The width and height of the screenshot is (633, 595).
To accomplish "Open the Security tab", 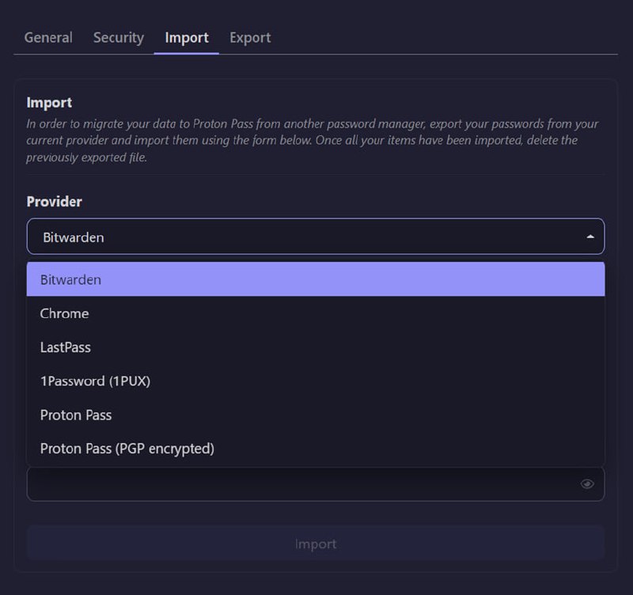I will pyautogui.click(x=119, y=37).
